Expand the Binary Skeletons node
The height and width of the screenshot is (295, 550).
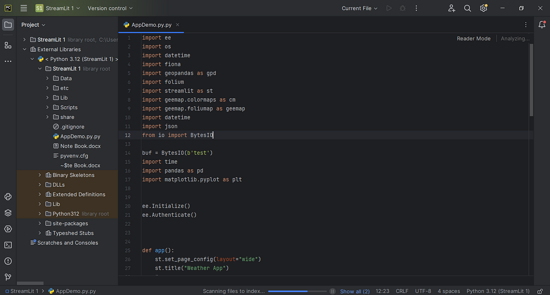(40, 175)
